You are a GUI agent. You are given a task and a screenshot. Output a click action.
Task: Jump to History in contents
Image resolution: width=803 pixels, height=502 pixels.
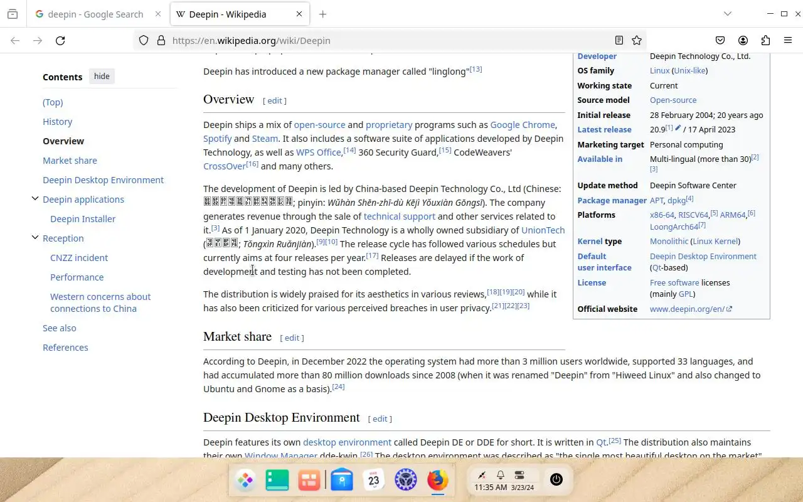tap(57, 122)
